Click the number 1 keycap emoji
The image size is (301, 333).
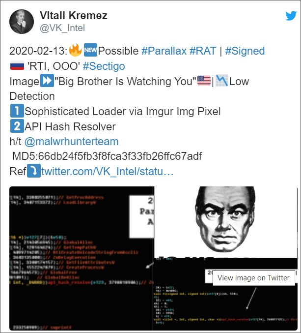point(17,111)
